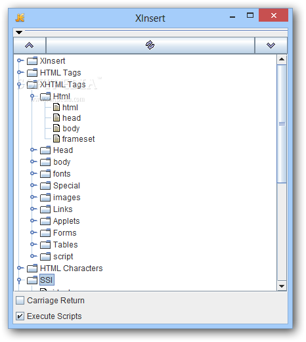306x342 pixels.
Task: Select the head tag entry label
Action: 72,118
